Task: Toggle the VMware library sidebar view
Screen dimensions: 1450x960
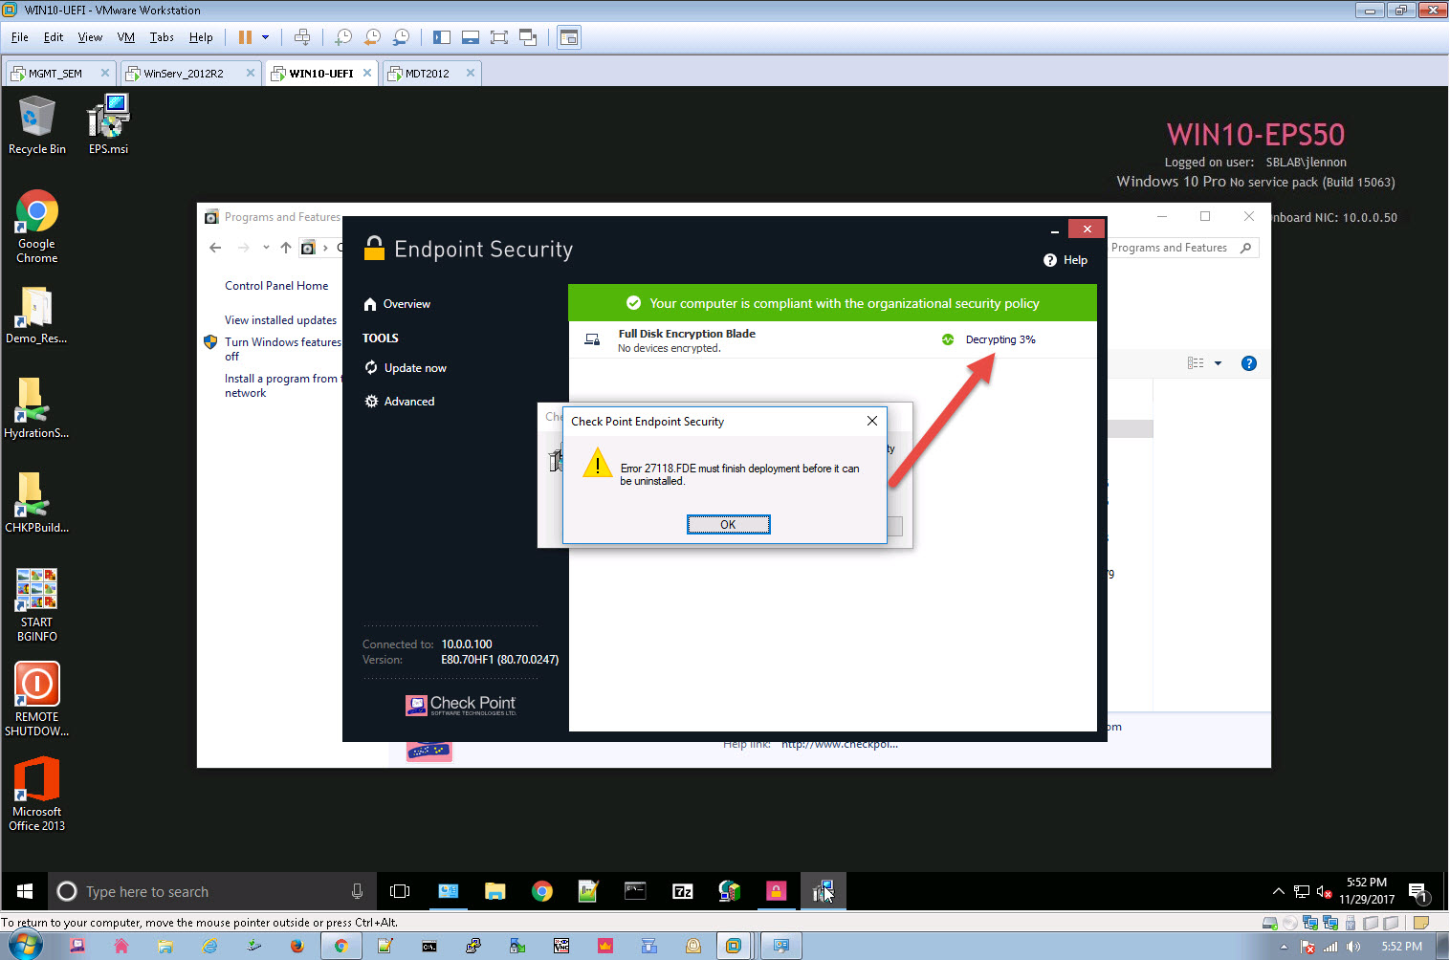Action: pos(441,37)
